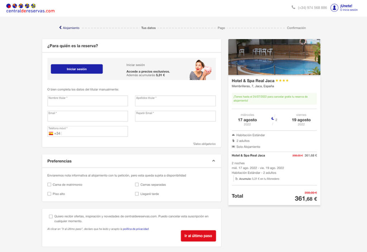Image resolution: width=367 pixels, height=252 pixels.
Task: Click Accede a precios exclusivos text
Action: coord(148,72)
